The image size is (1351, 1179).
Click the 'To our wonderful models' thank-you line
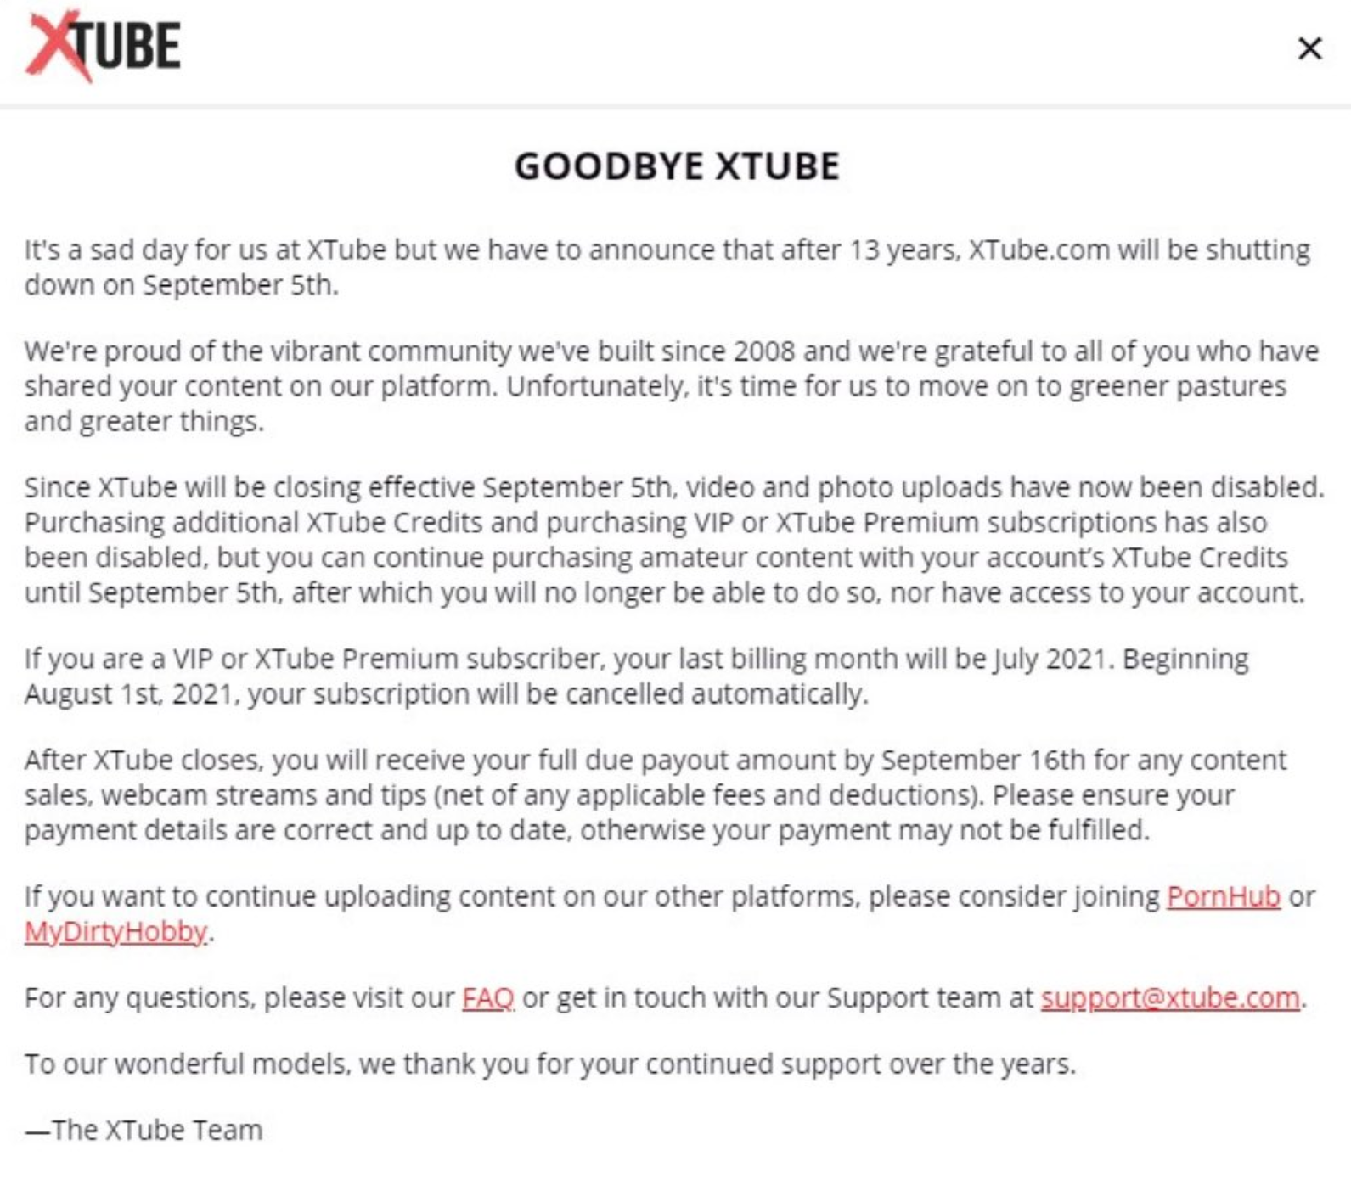coord(550,1064)
